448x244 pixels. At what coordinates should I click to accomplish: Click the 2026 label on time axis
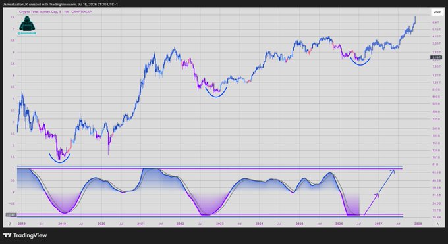click(339, 224)
